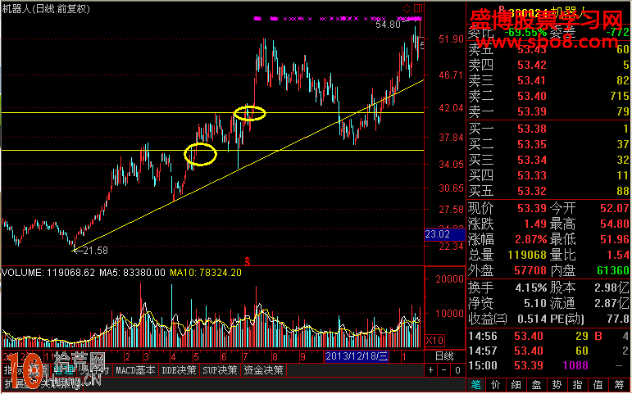Switch to the 细 tab
Viewport: 632px width, 394px height.
pyautogui.click(x=516, y=385)
